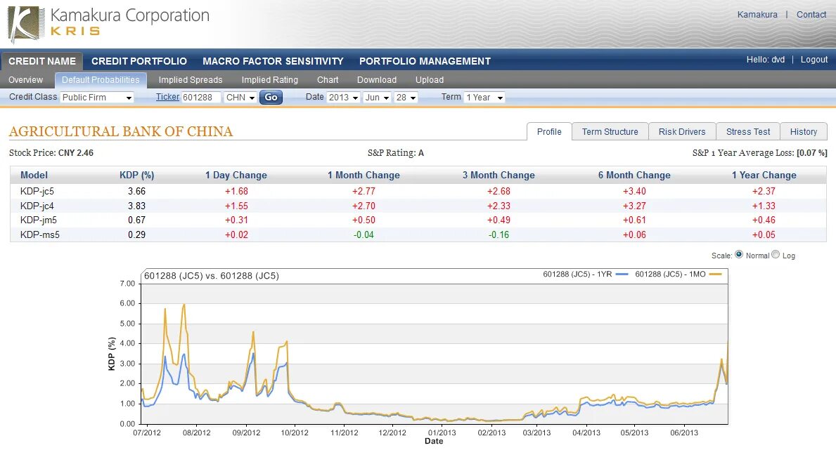This screenshot has width=836, height=450.
Task: Click the KDP value 3.83
Action: 136,206
